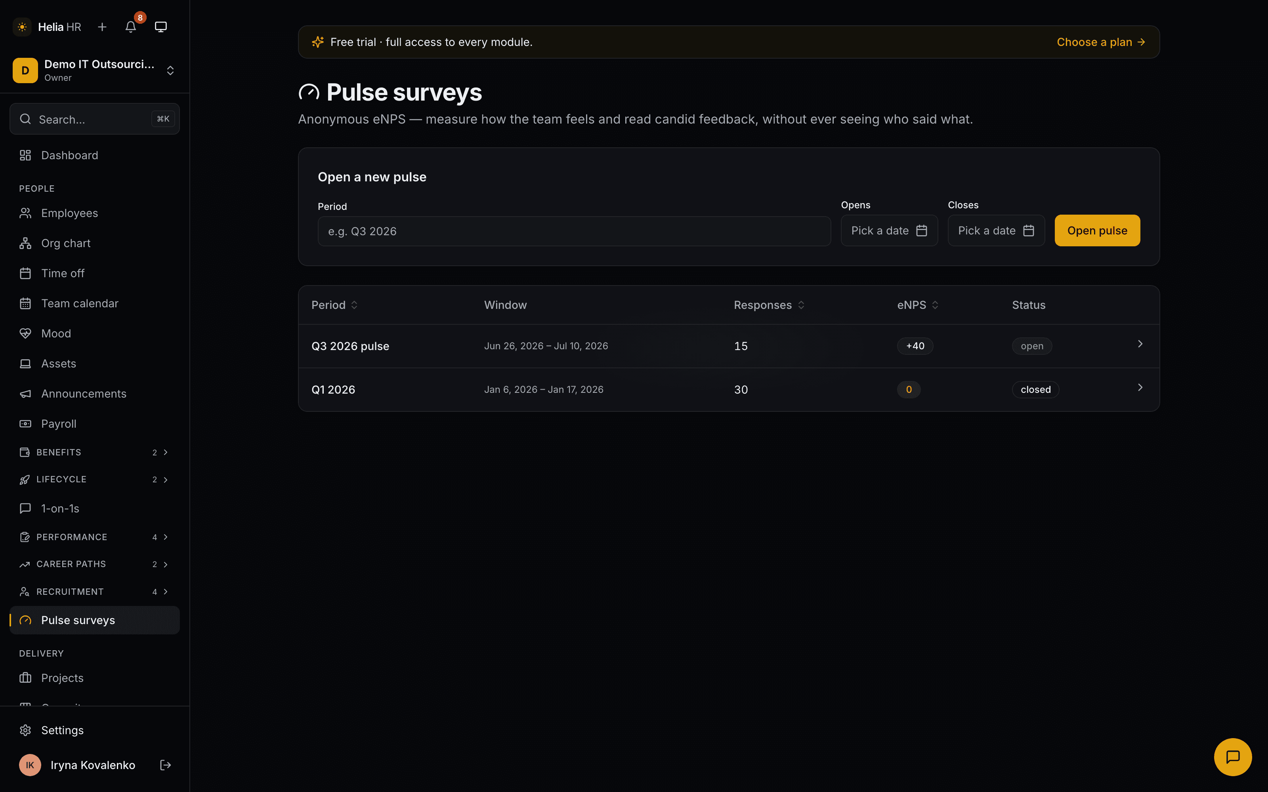
Task: Click the Iryna Kovalenko user name
Action: pos(93,765)
